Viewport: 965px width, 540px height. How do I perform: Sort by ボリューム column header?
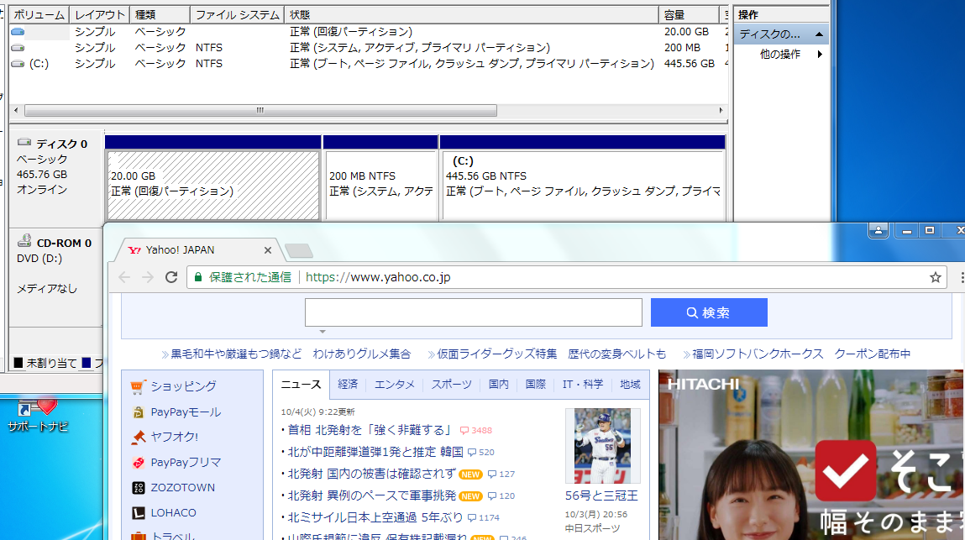(39, 14)
